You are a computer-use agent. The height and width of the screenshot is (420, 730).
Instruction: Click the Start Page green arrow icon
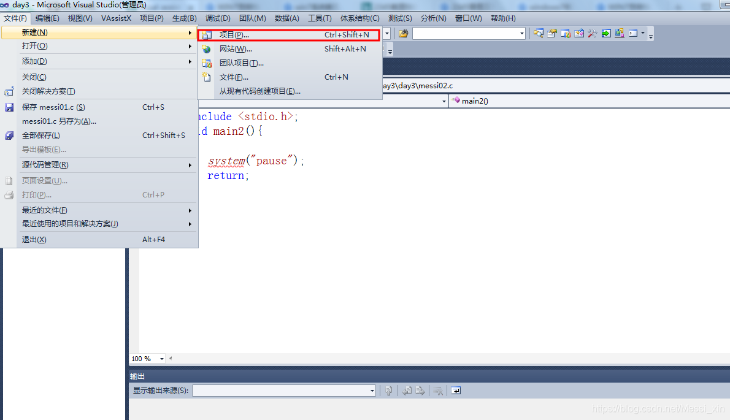pyautogui.click(x=605, y=34)
